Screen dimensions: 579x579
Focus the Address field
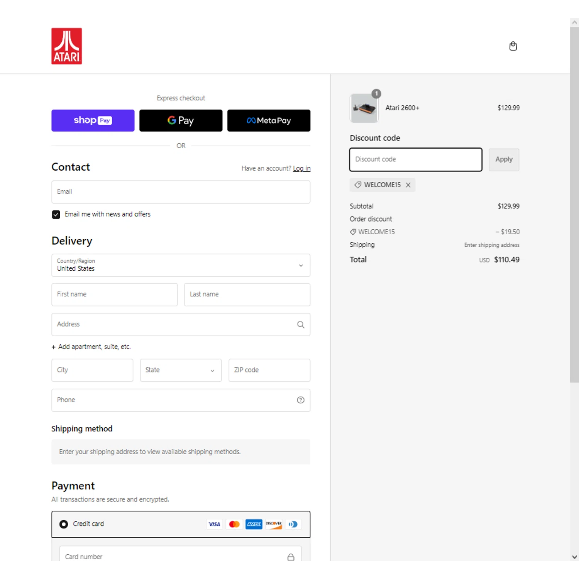(x=181, y=324)
